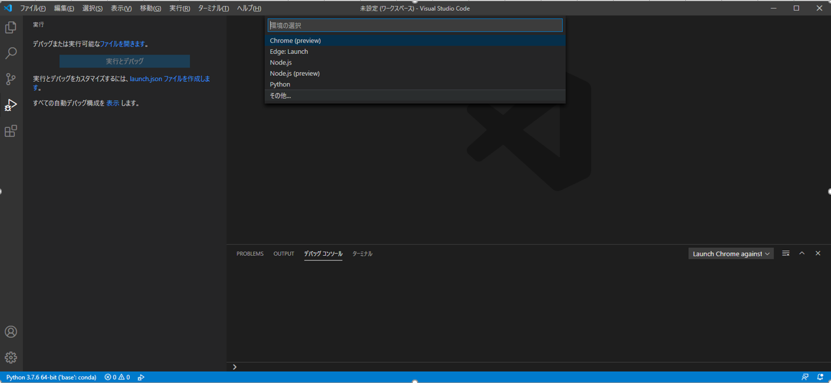Select Chrome (preview) environment
The width and height of the screenshot is (831, 383).
click(x=415, y=40)
